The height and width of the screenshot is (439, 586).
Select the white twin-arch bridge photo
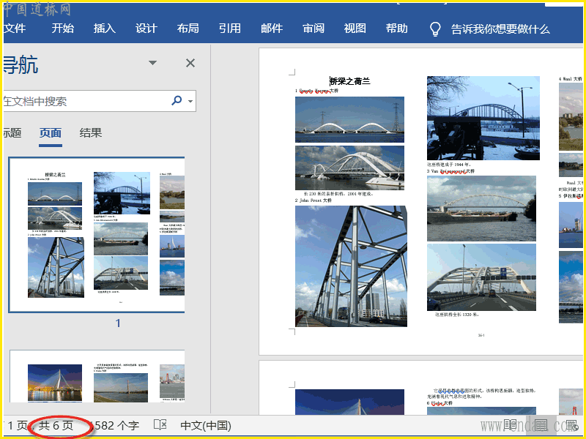[x=349, y=119]
